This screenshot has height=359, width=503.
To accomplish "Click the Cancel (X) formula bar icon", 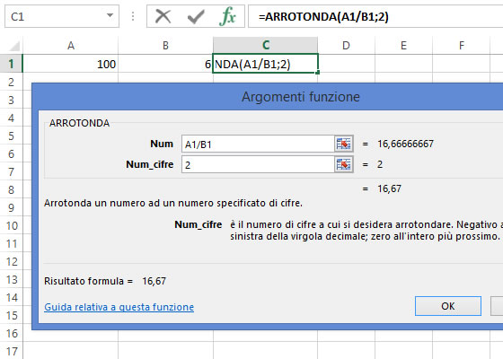I will pyautogui.click(x=163, y=16).
